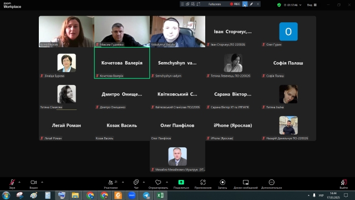Click Назарій Данильчук profile photo

[x=288, y=126]
